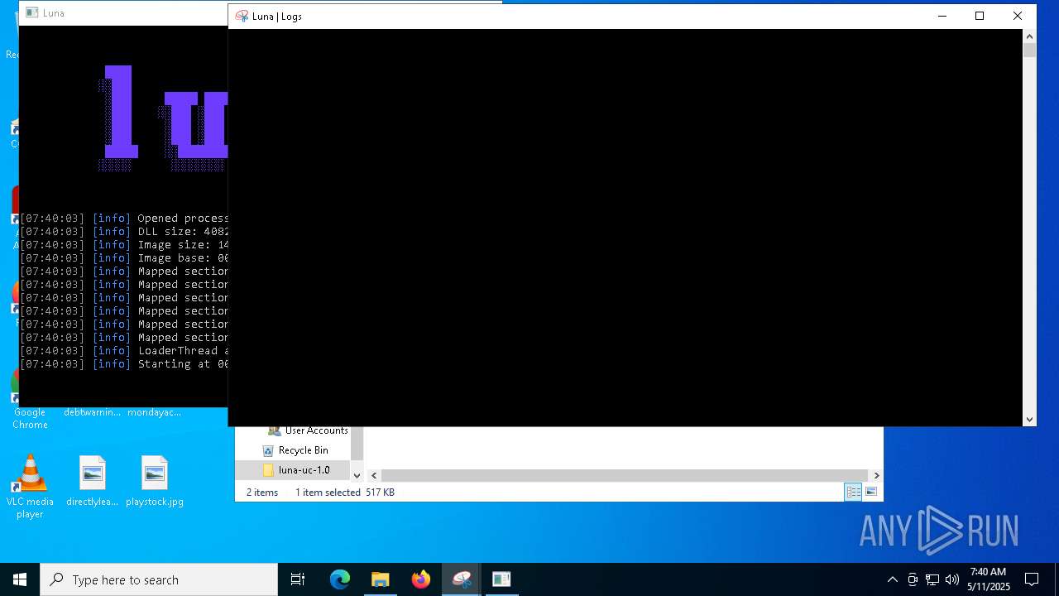Launch Firefox from the taskbar
1059x596 pixels.
[x=421, y=579]
